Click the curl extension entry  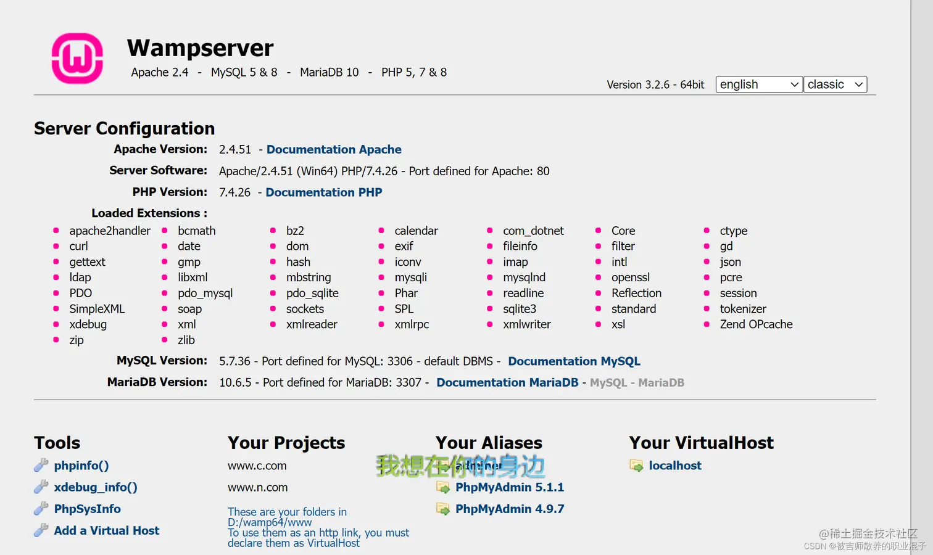pyautogui.click(x=78, y=246)
